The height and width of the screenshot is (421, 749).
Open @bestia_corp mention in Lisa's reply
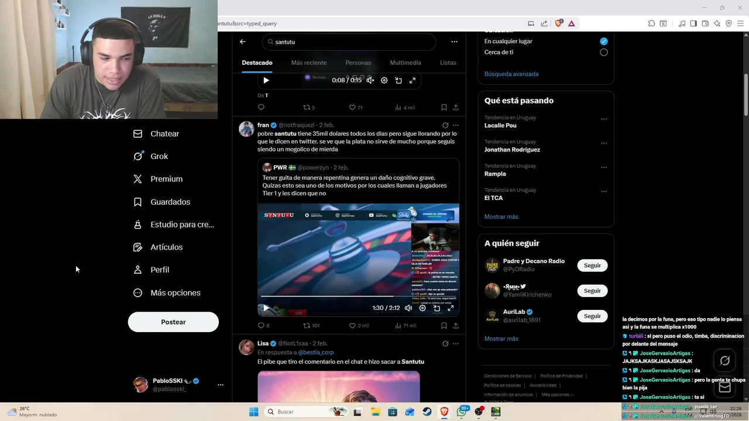(316, 353)
